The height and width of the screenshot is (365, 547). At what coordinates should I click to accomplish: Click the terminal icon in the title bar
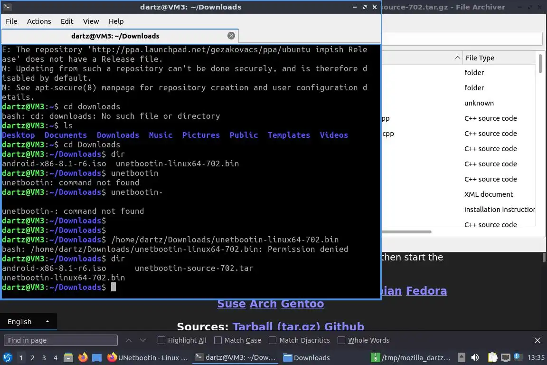[7, 7]
